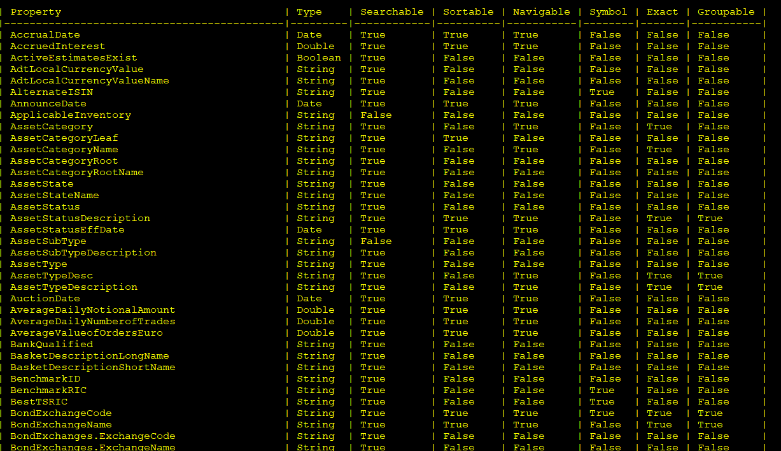Click the Type column header

(309, 12)
